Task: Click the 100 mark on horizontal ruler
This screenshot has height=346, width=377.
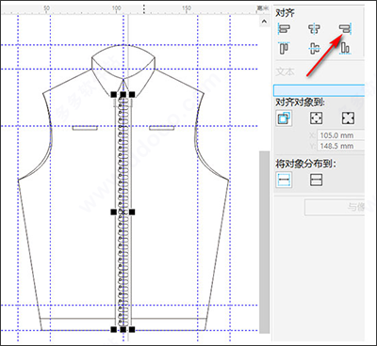Action: (x=117, y=8)
